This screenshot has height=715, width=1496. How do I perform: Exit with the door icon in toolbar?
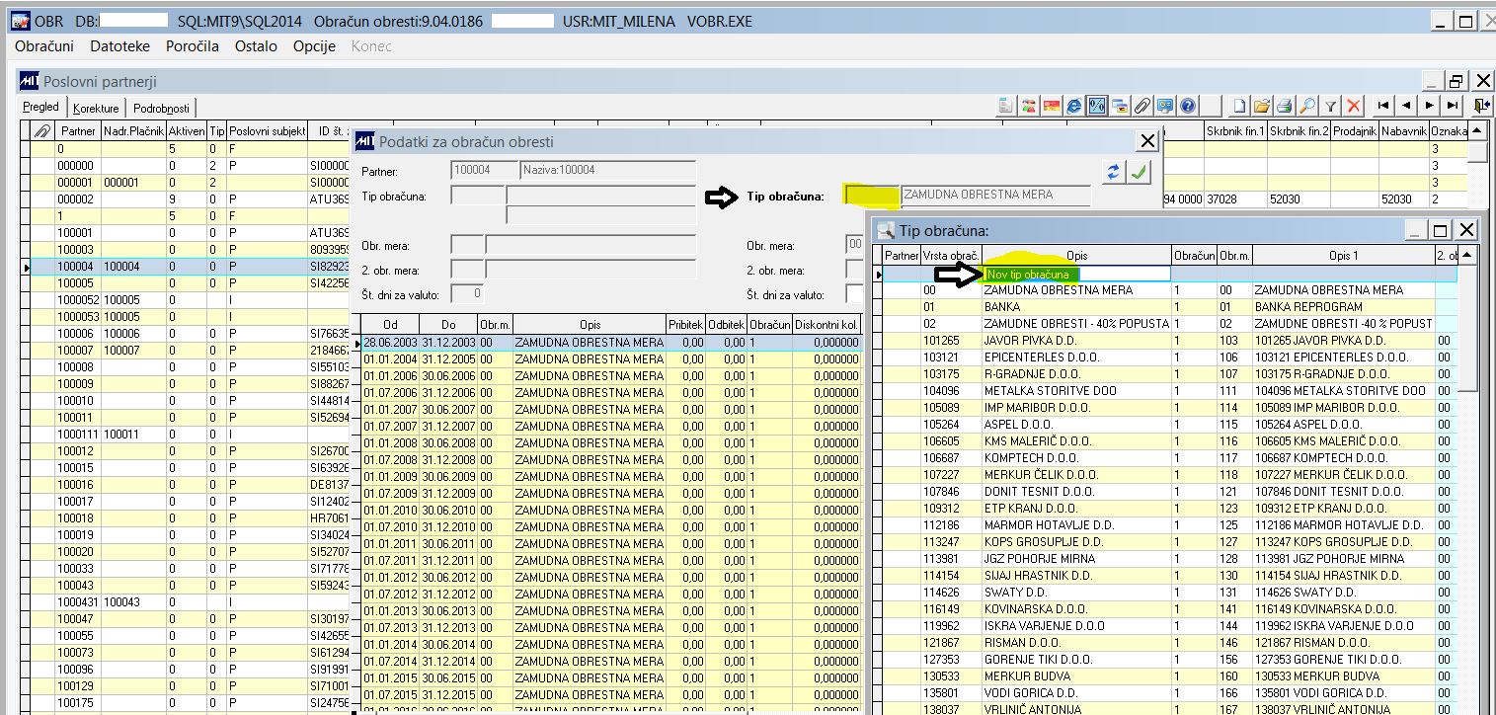point(1481,106)
